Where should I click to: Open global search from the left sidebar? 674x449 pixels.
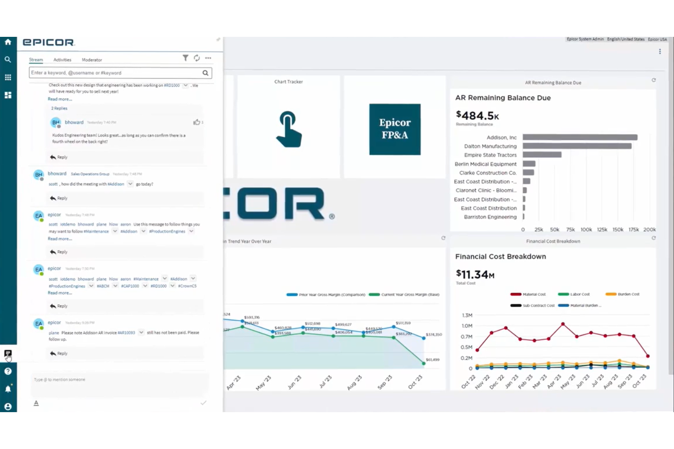click(x=8, y=59)
